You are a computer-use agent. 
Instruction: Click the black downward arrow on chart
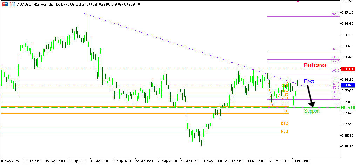310,95
